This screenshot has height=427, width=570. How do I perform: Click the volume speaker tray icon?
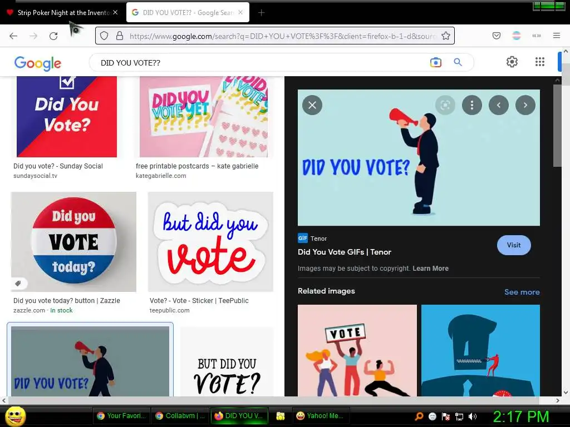pyautogui.click(x=473, y=416)
